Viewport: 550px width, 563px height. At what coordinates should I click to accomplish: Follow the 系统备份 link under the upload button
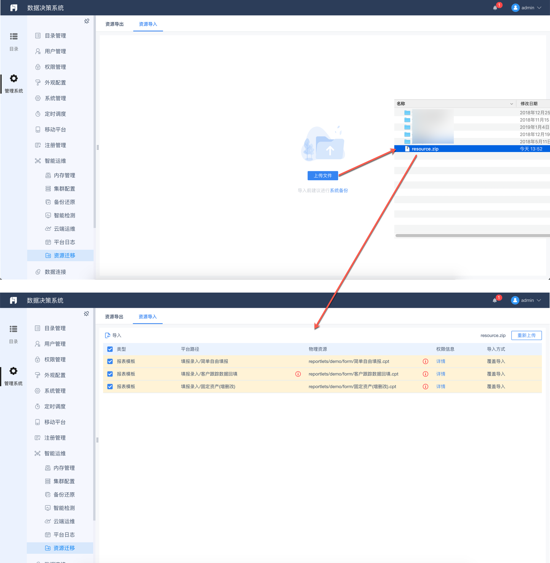point(339,191)
